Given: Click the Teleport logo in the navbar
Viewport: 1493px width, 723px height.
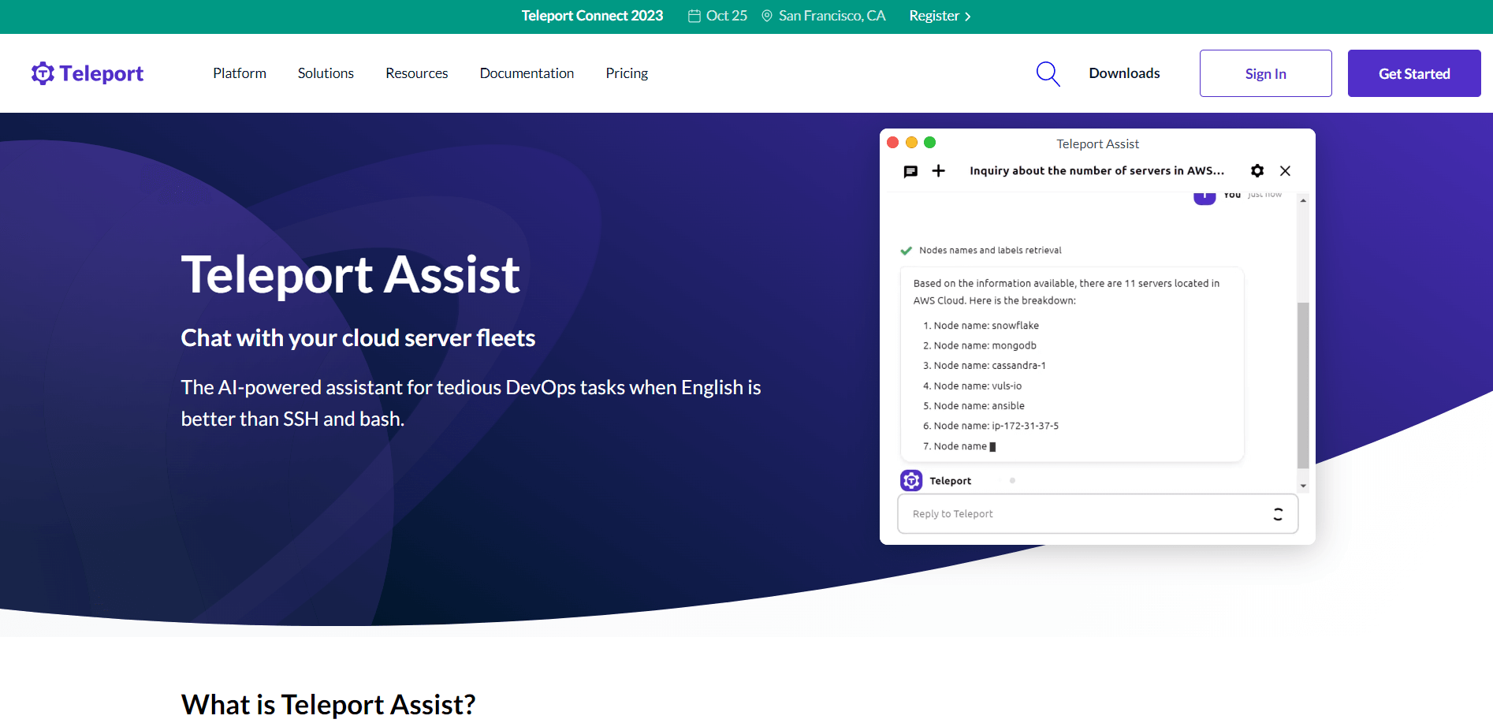Looking at the screenshot, I should click(x=87, y=73).
